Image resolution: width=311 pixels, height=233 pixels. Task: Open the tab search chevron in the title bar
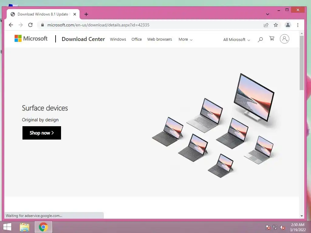(x=267, y=14)
